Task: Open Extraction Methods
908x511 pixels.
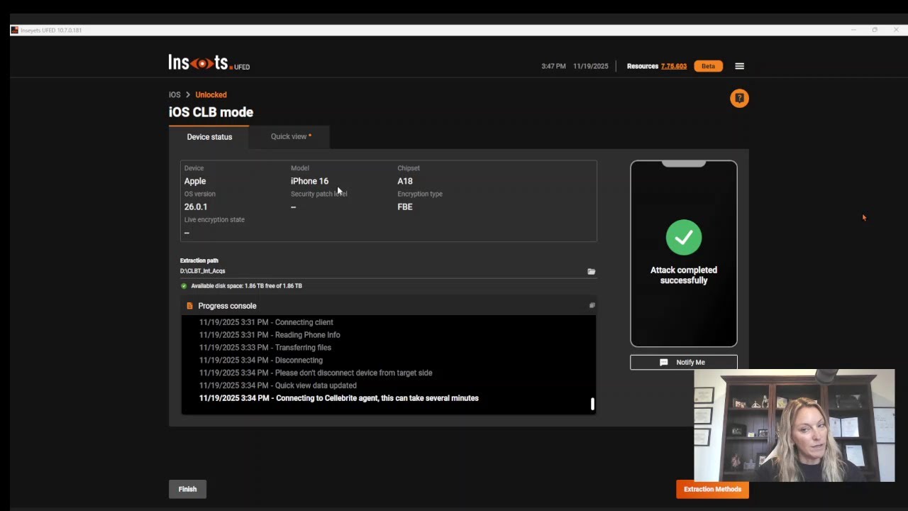Action: tap(712, 489)
